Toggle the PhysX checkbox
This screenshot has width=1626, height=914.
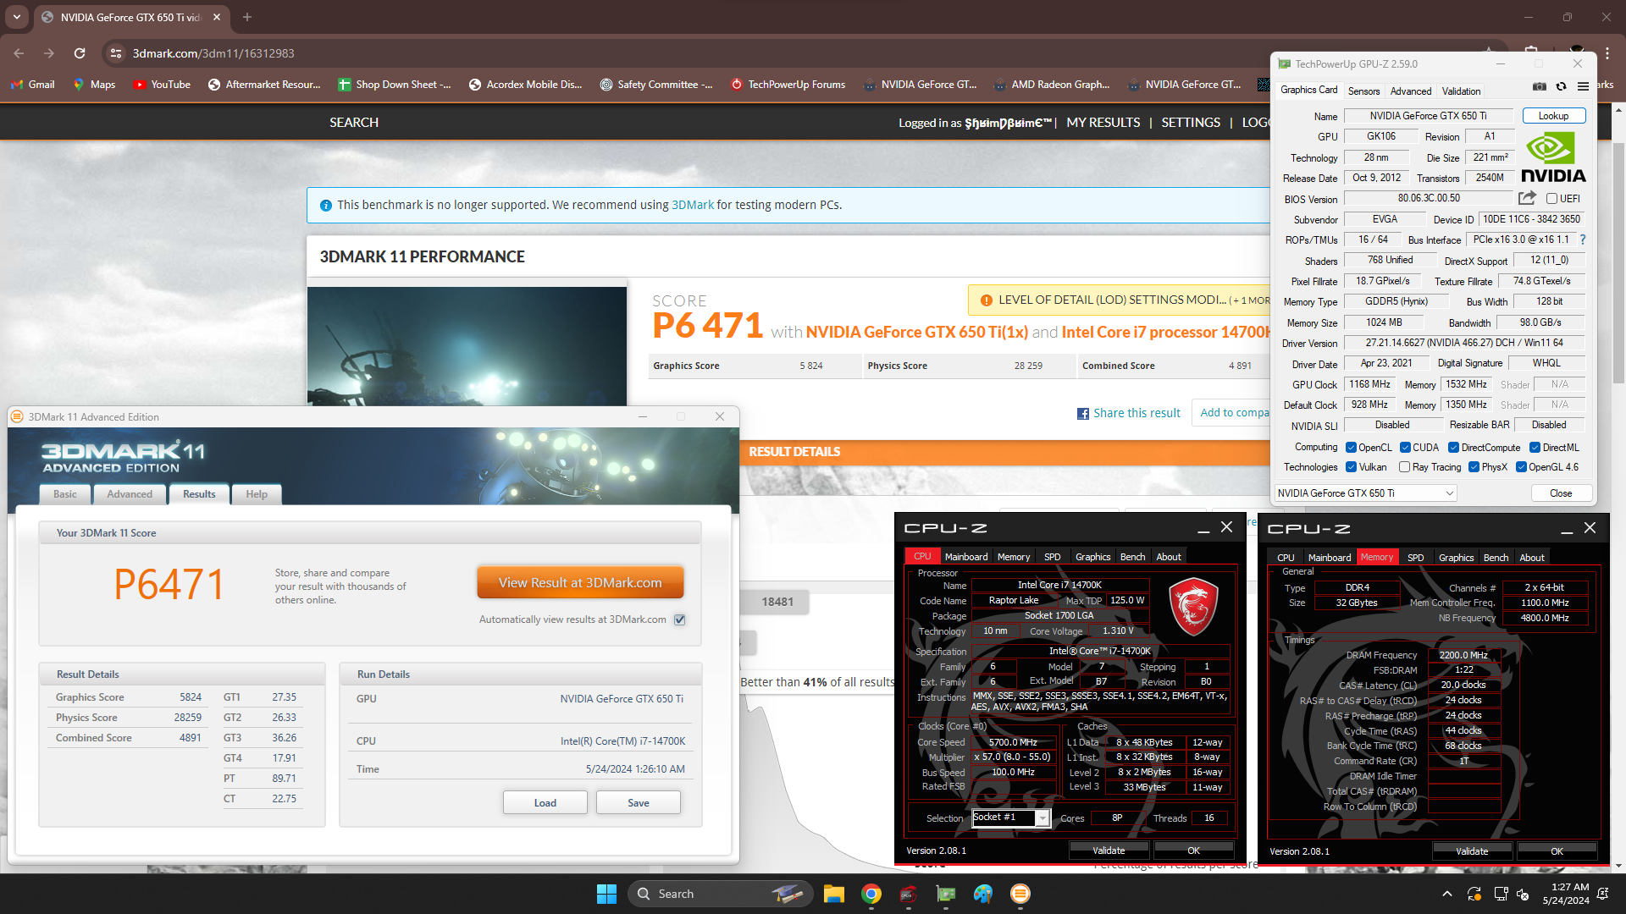(1474, 467)
